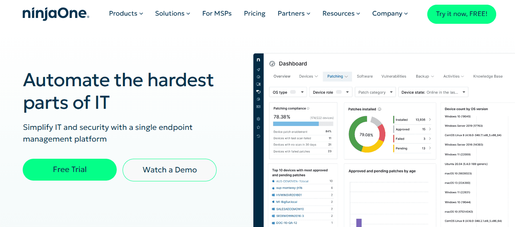
Task: Click 'Windows Server 2019 (17763)' entry
Action: pyautogui.click(x=464, y=126)
